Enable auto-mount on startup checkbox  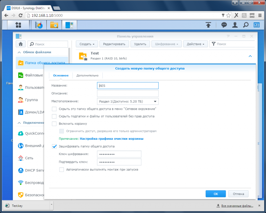(62, 169)
